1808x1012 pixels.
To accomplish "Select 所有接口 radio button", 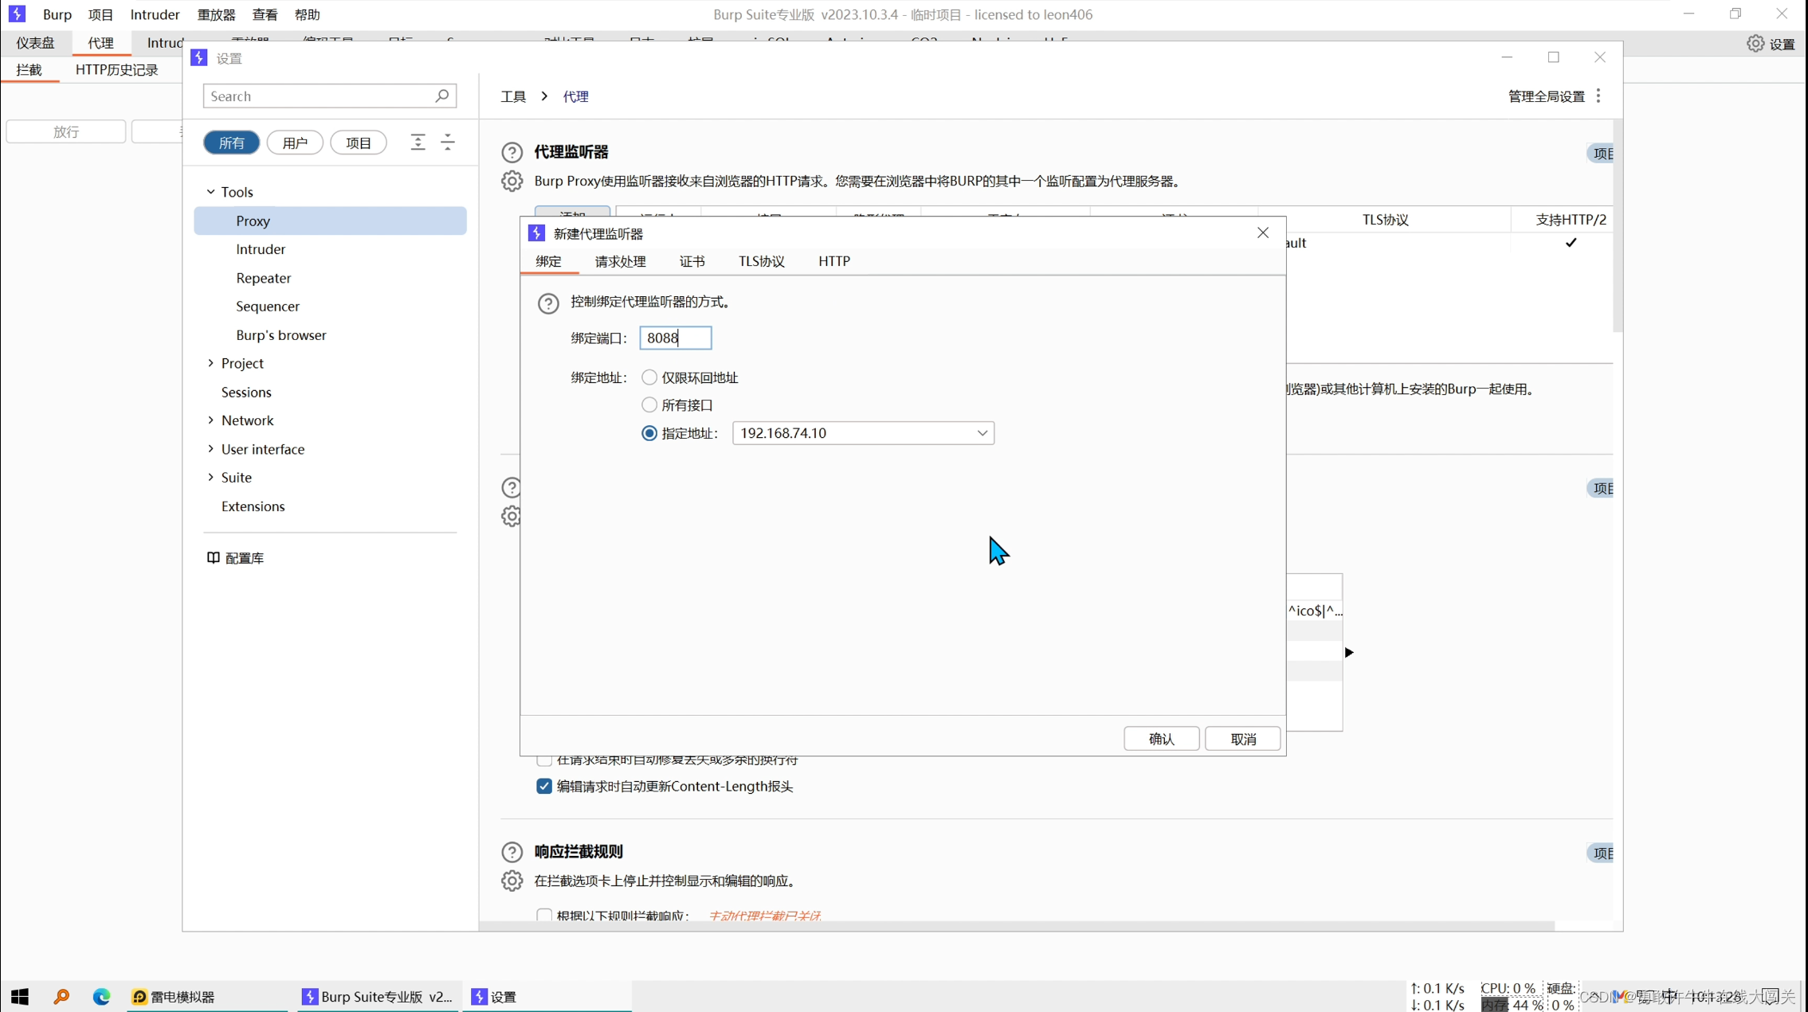I will coord(649,404).
